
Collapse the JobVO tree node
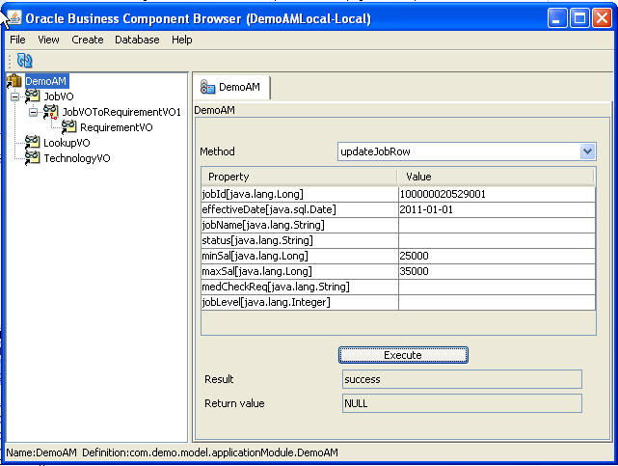pyautogui.click(x=15, y=96)
